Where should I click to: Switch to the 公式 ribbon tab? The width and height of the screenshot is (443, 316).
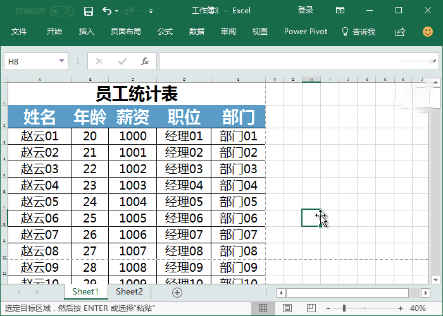tap(165, 32)
